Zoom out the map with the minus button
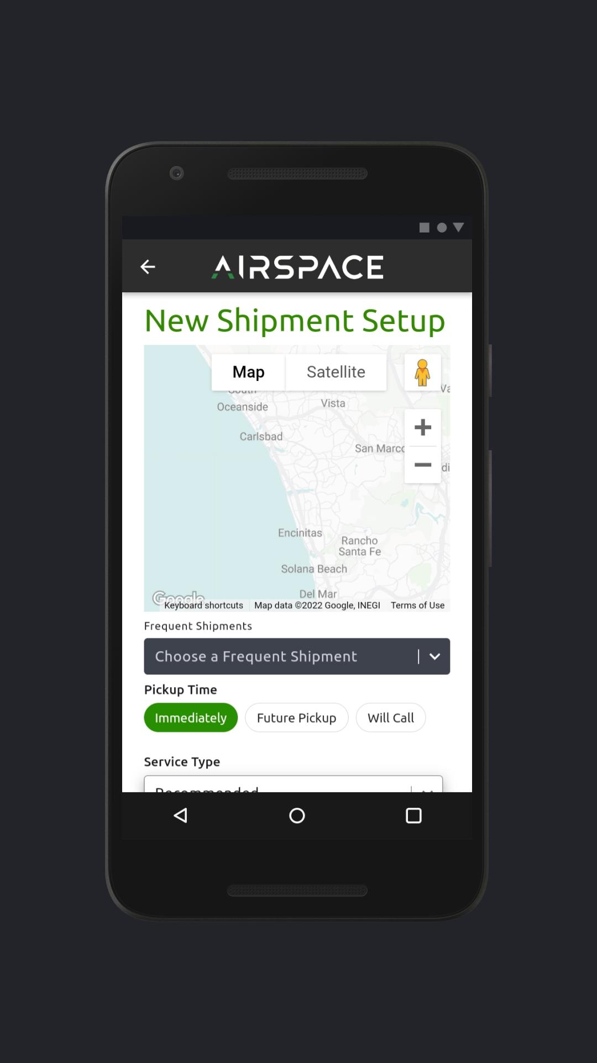 point(422,465)
